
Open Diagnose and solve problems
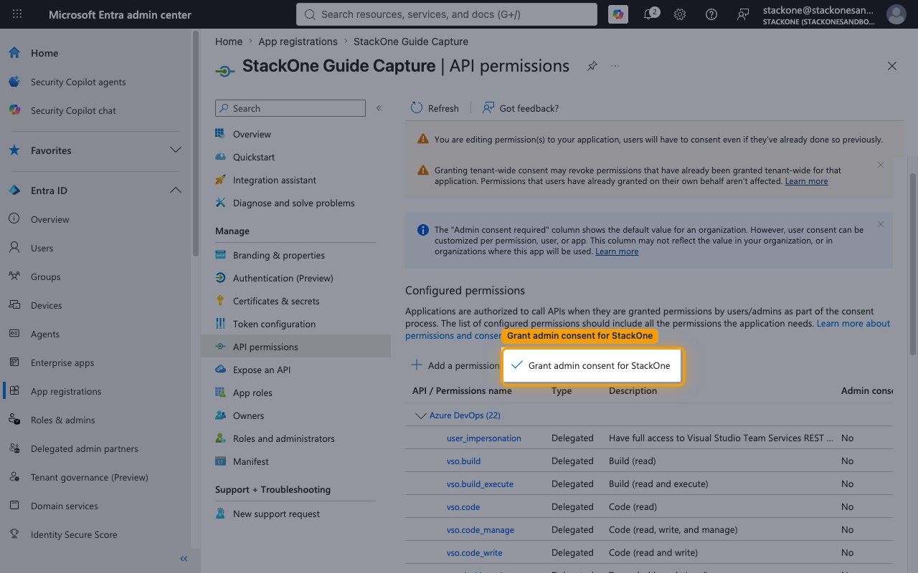pos(295,203)
